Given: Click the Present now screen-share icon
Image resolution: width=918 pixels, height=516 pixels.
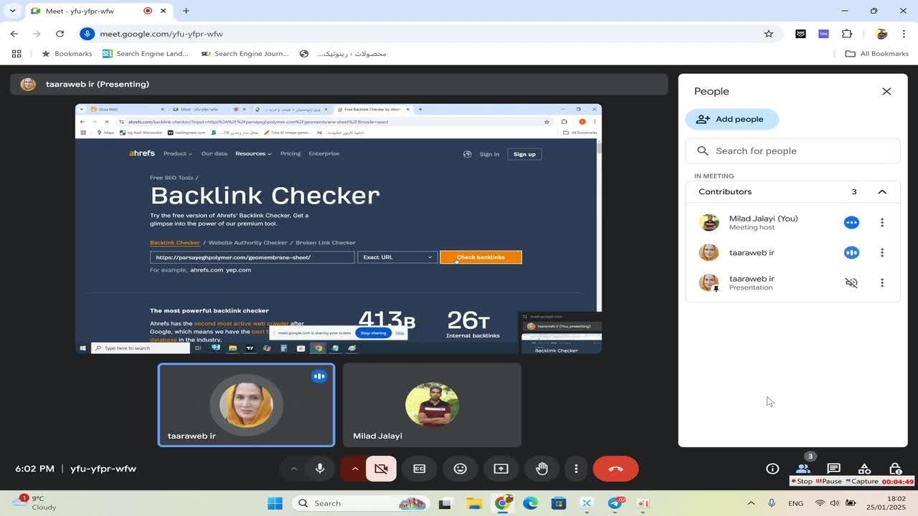Looking at the screenshot, I should tap(501, 469).
